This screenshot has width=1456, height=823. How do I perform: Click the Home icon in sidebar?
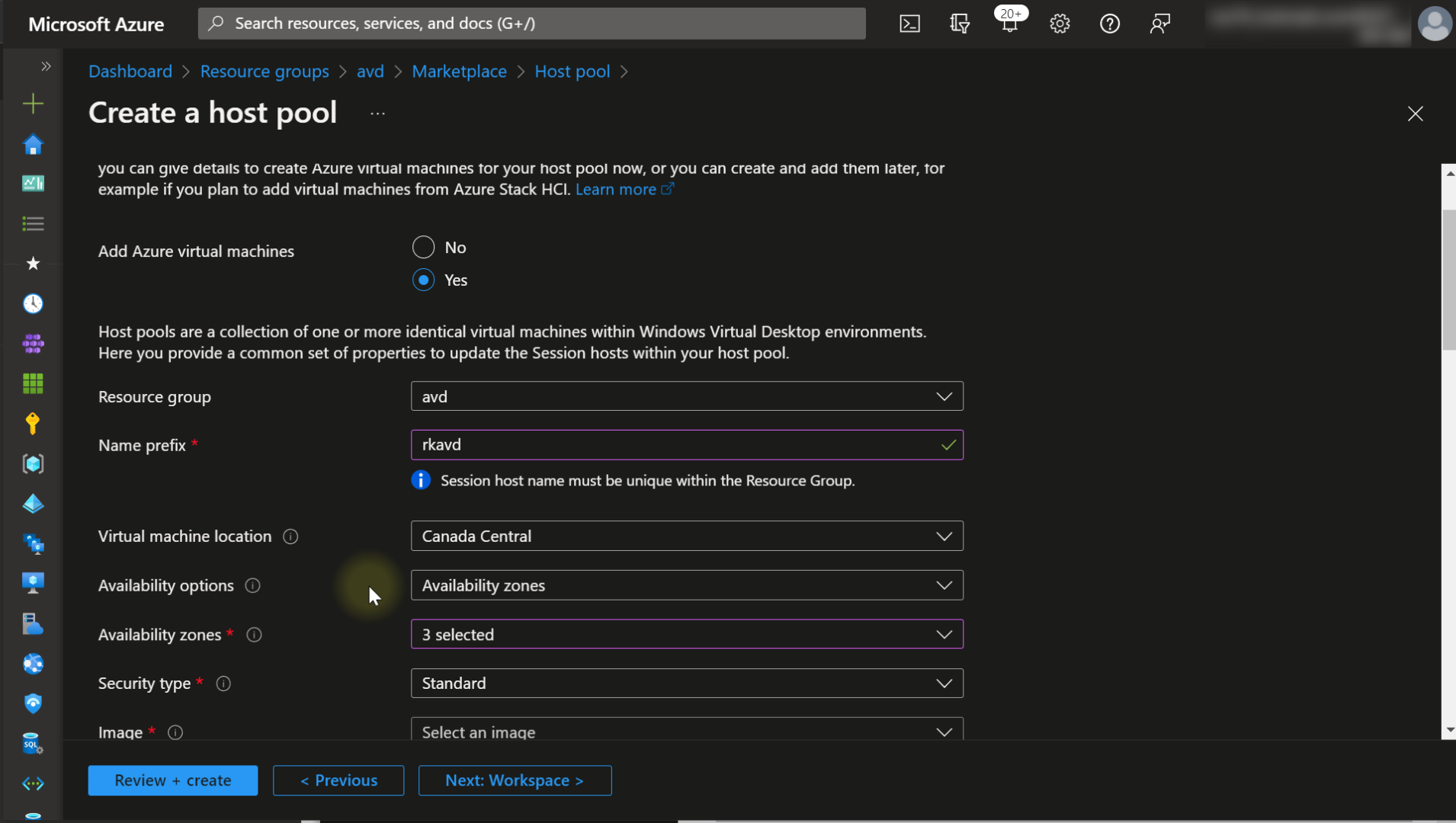pos(33,145)
